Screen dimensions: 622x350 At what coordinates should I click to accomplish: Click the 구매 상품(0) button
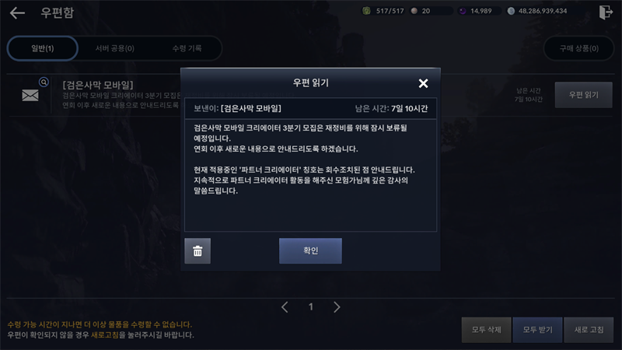click(578, 48)
